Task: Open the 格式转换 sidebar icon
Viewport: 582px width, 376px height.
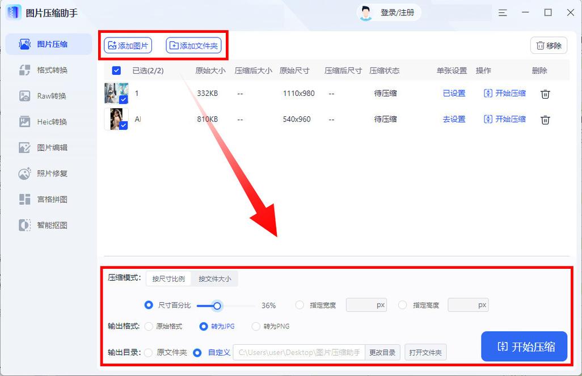Action: (25, 70)
